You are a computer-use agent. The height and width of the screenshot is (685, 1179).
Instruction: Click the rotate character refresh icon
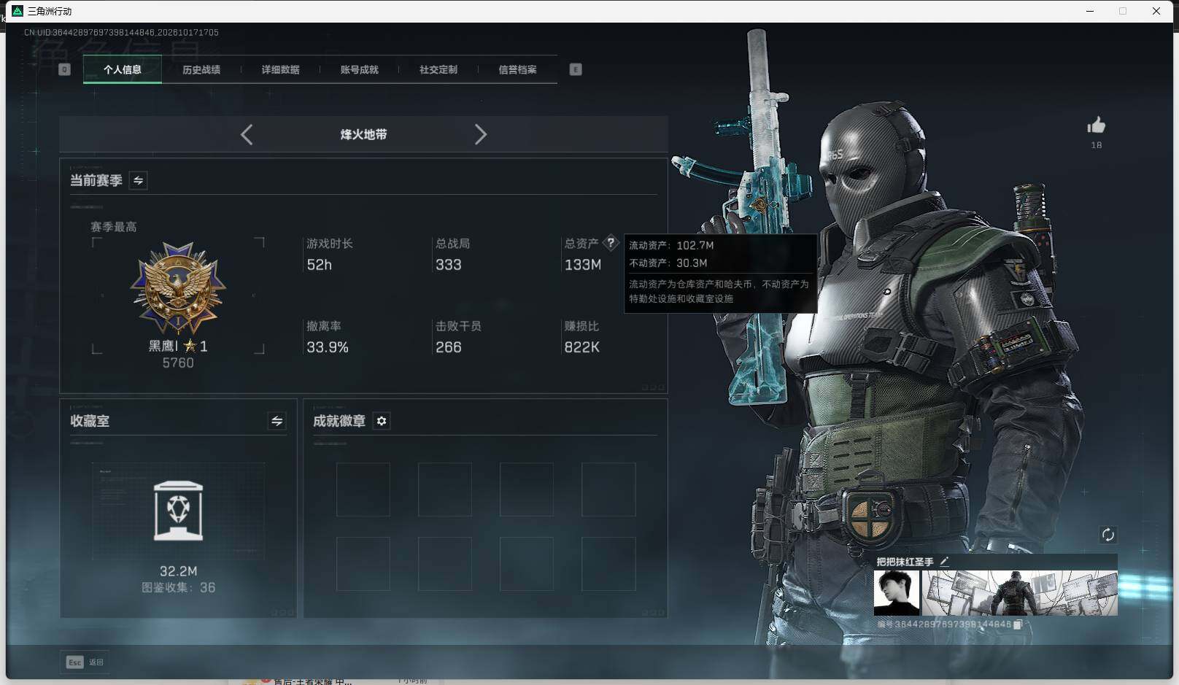(1108, 535)
